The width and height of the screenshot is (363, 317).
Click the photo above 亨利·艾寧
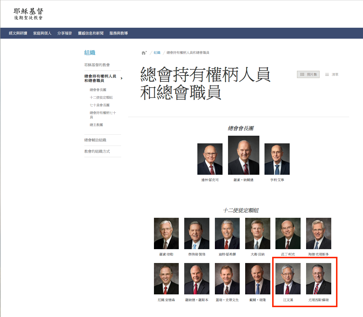[x=277, y=159]
